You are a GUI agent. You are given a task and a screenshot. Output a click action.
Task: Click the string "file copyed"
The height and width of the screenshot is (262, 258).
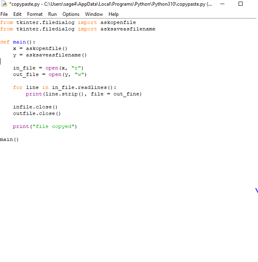click(x=53, y=126)
